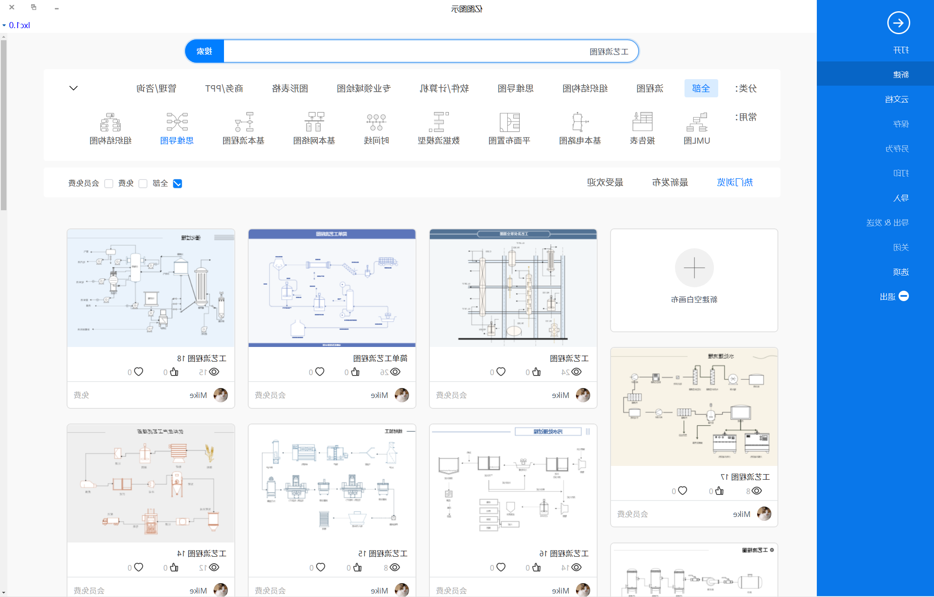Select the 数据流模型 template icon
934x597 pixels.
point(438,122)
